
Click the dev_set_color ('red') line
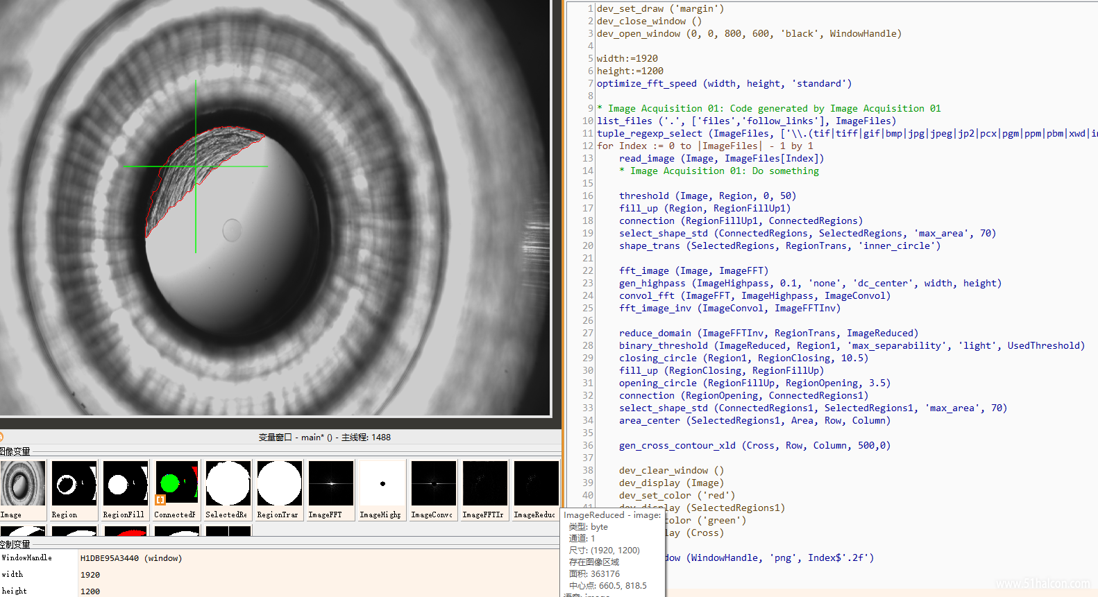(x=677, y=495)
